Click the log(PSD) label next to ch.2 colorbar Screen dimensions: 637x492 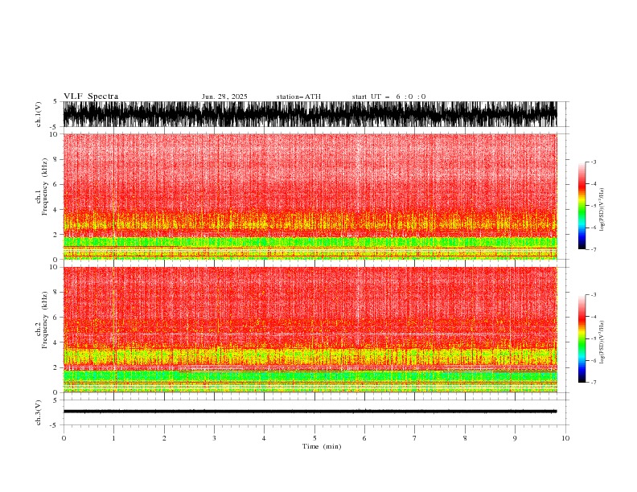click(602, 342)
